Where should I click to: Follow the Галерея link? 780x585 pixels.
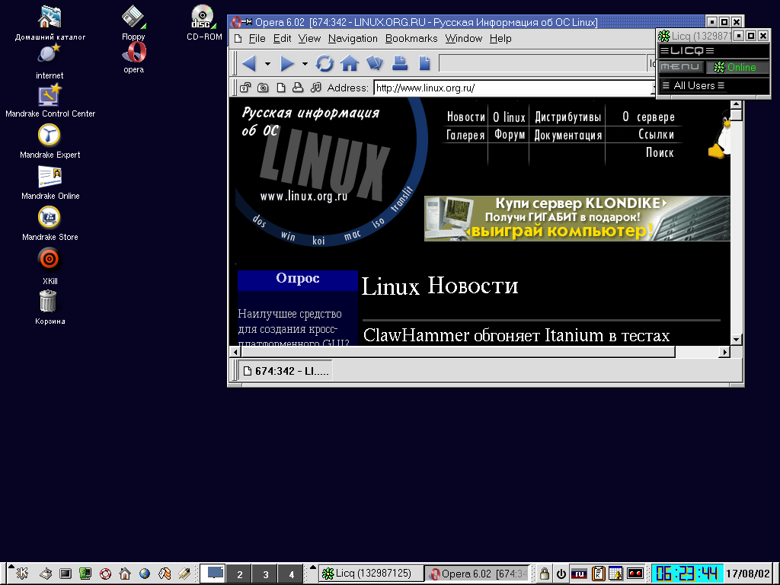(x=465, y=135)
